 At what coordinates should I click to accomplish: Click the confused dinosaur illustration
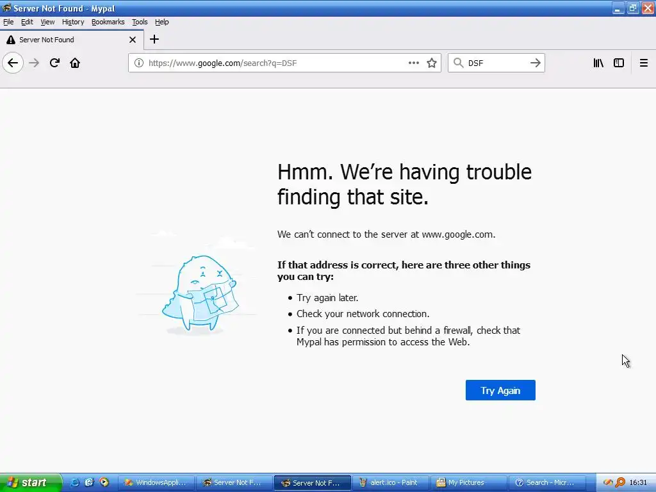pyautogui.click(x=200, y=293)
